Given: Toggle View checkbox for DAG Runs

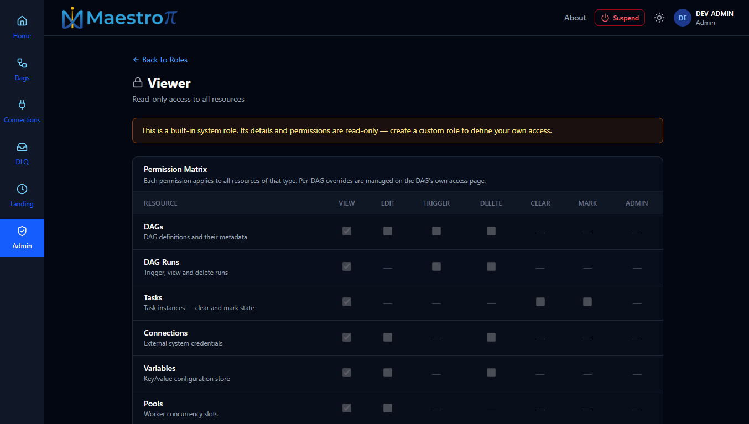Looking at the screenshot, I should coord(347,266).
